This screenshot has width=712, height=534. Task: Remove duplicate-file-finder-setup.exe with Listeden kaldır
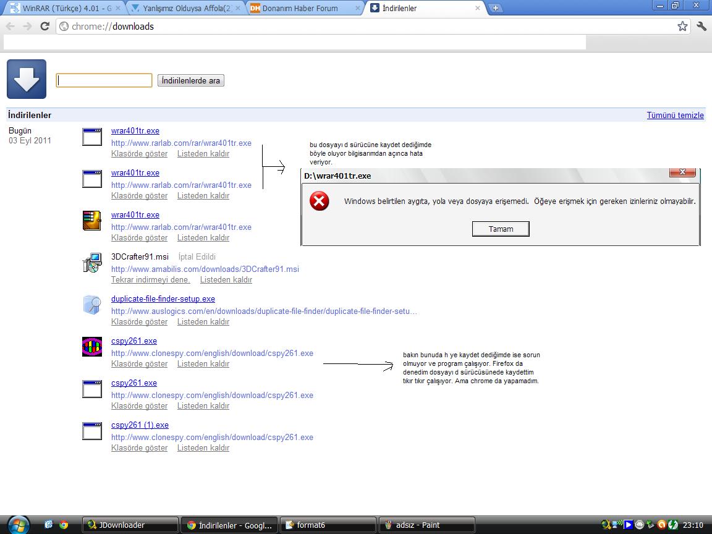pyautogui.click(x=203, y=322)
